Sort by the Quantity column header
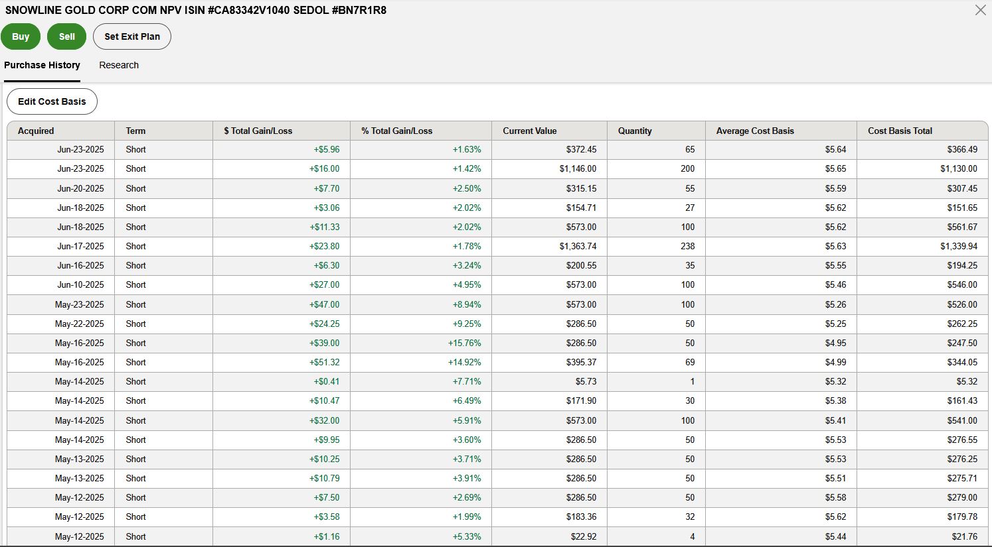 click(635, 131)
